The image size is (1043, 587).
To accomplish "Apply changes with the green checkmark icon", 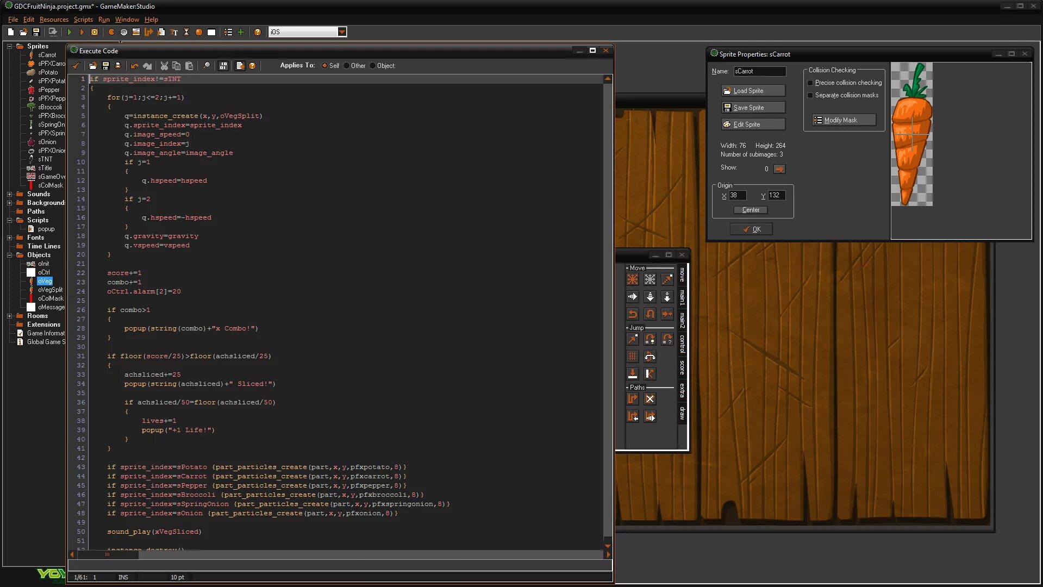I will pyautogui.click(x=76, y=66).
